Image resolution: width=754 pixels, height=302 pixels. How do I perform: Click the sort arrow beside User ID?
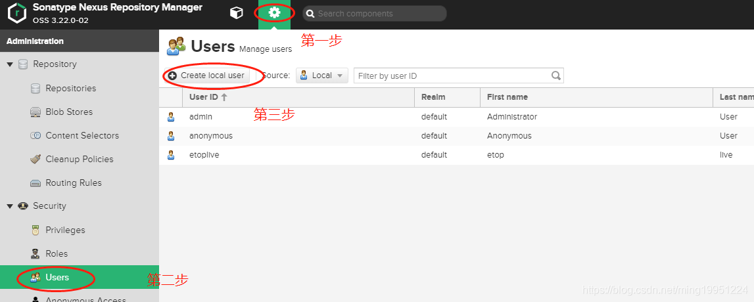(x=224, y=97)
